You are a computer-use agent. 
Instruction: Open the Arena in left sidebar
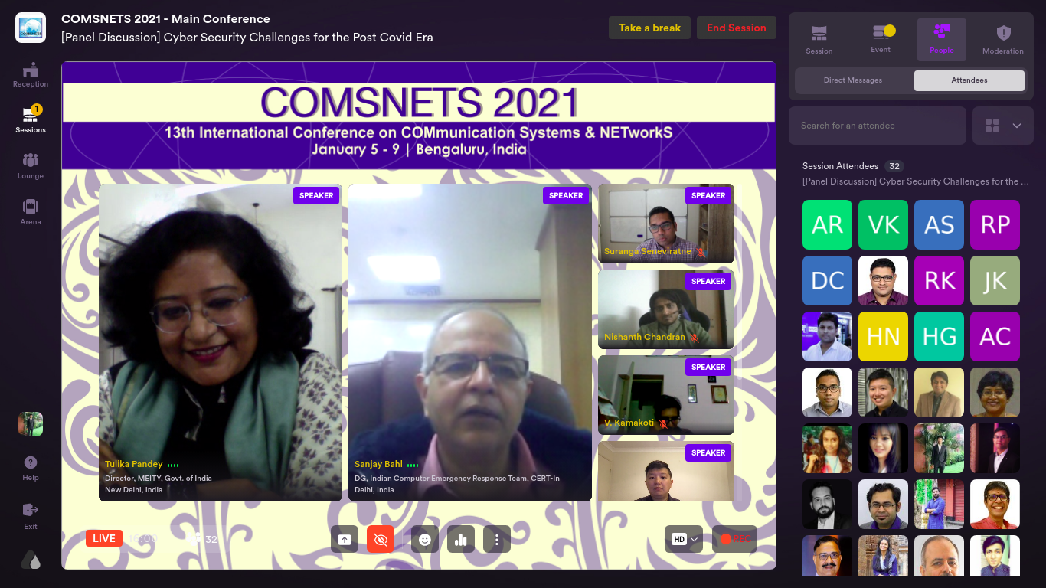31,211
